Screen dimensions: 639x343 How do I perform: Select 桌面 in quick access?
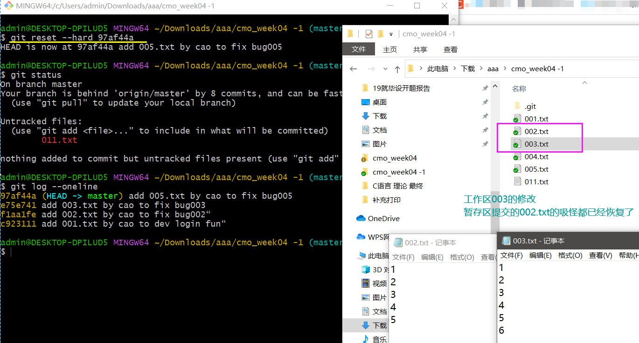[380, 102]
